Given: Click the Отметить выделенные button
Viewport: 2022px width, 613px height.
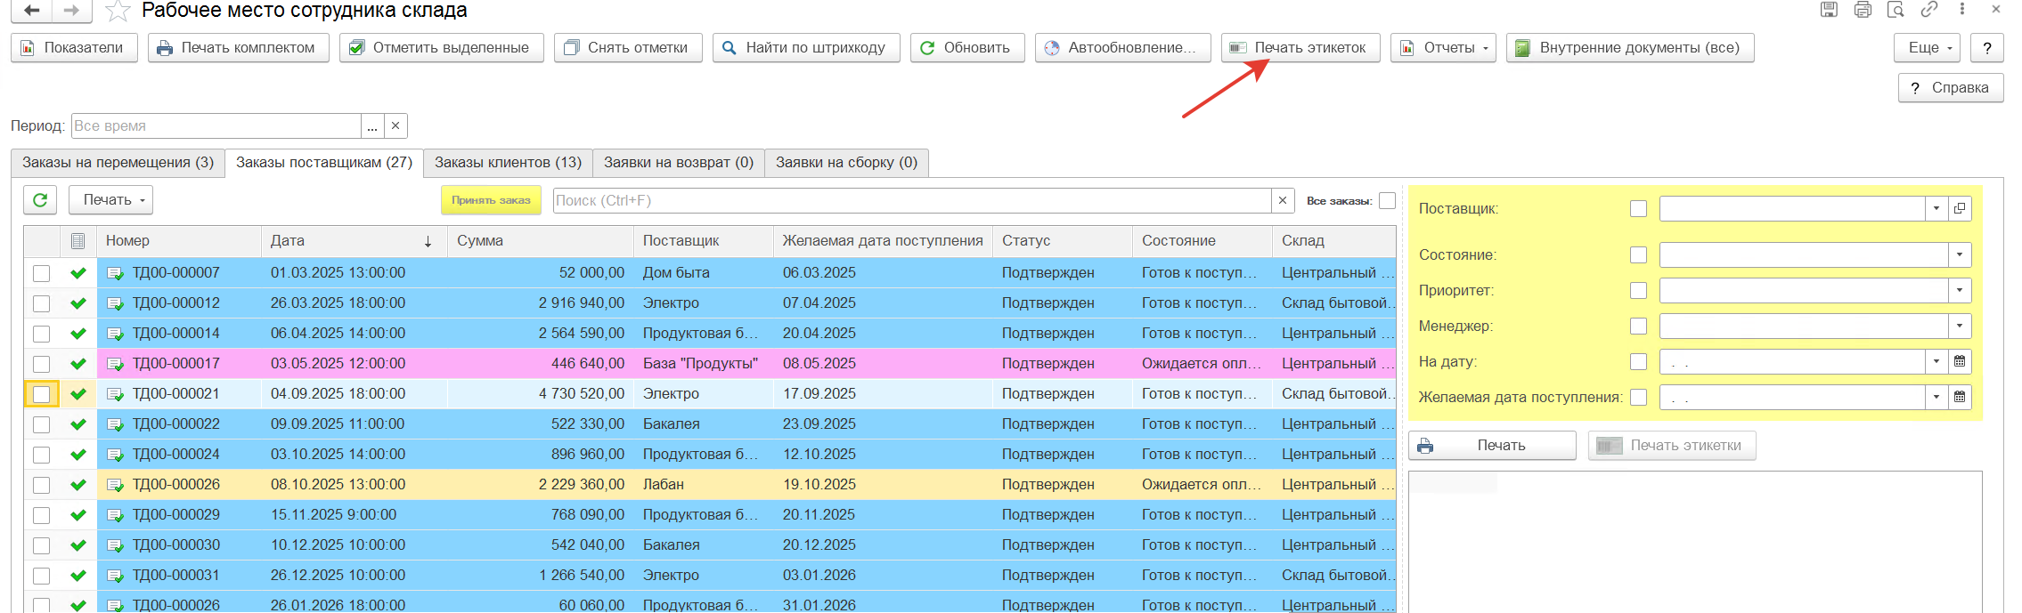Looking at the screenshot, I should pyautogui.click(x=441, y=48).
